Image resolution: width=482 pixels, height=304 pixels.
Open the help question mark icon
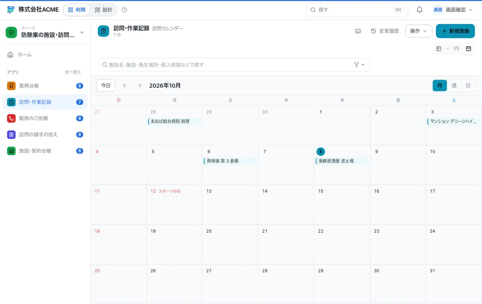(125, 10)
